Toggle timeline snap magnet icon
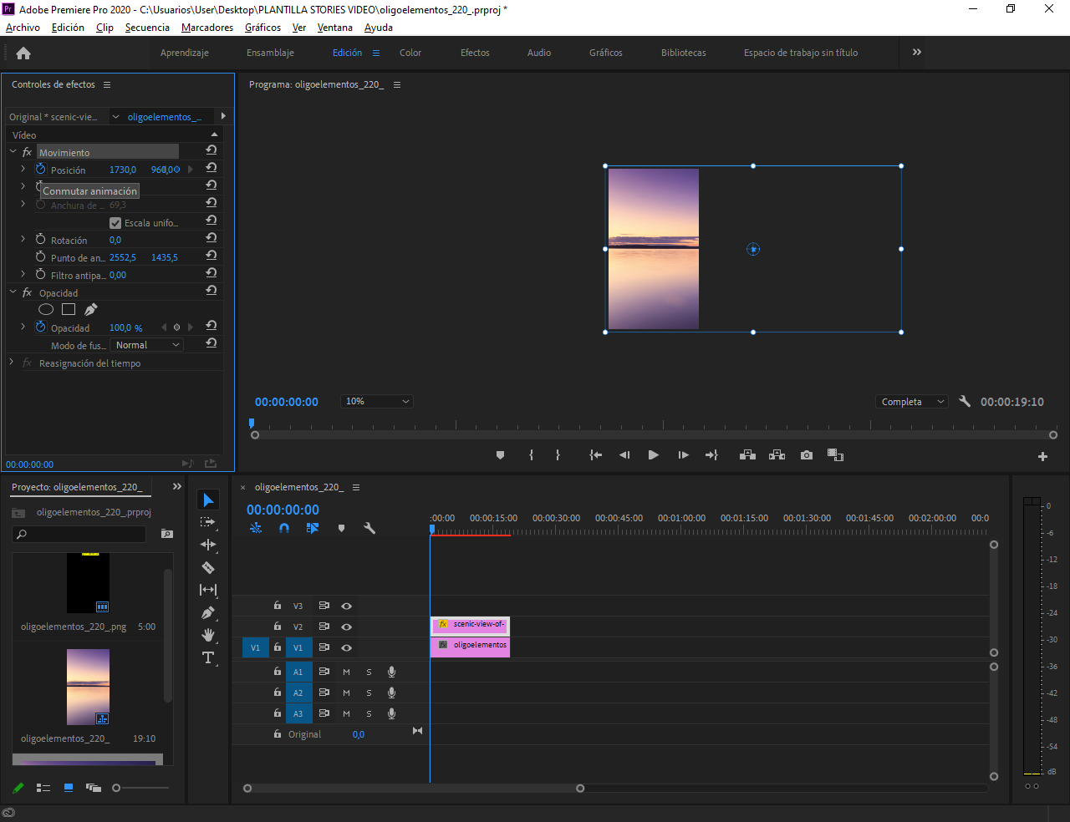The image size is (1070, 822). (x=284, y=528)
